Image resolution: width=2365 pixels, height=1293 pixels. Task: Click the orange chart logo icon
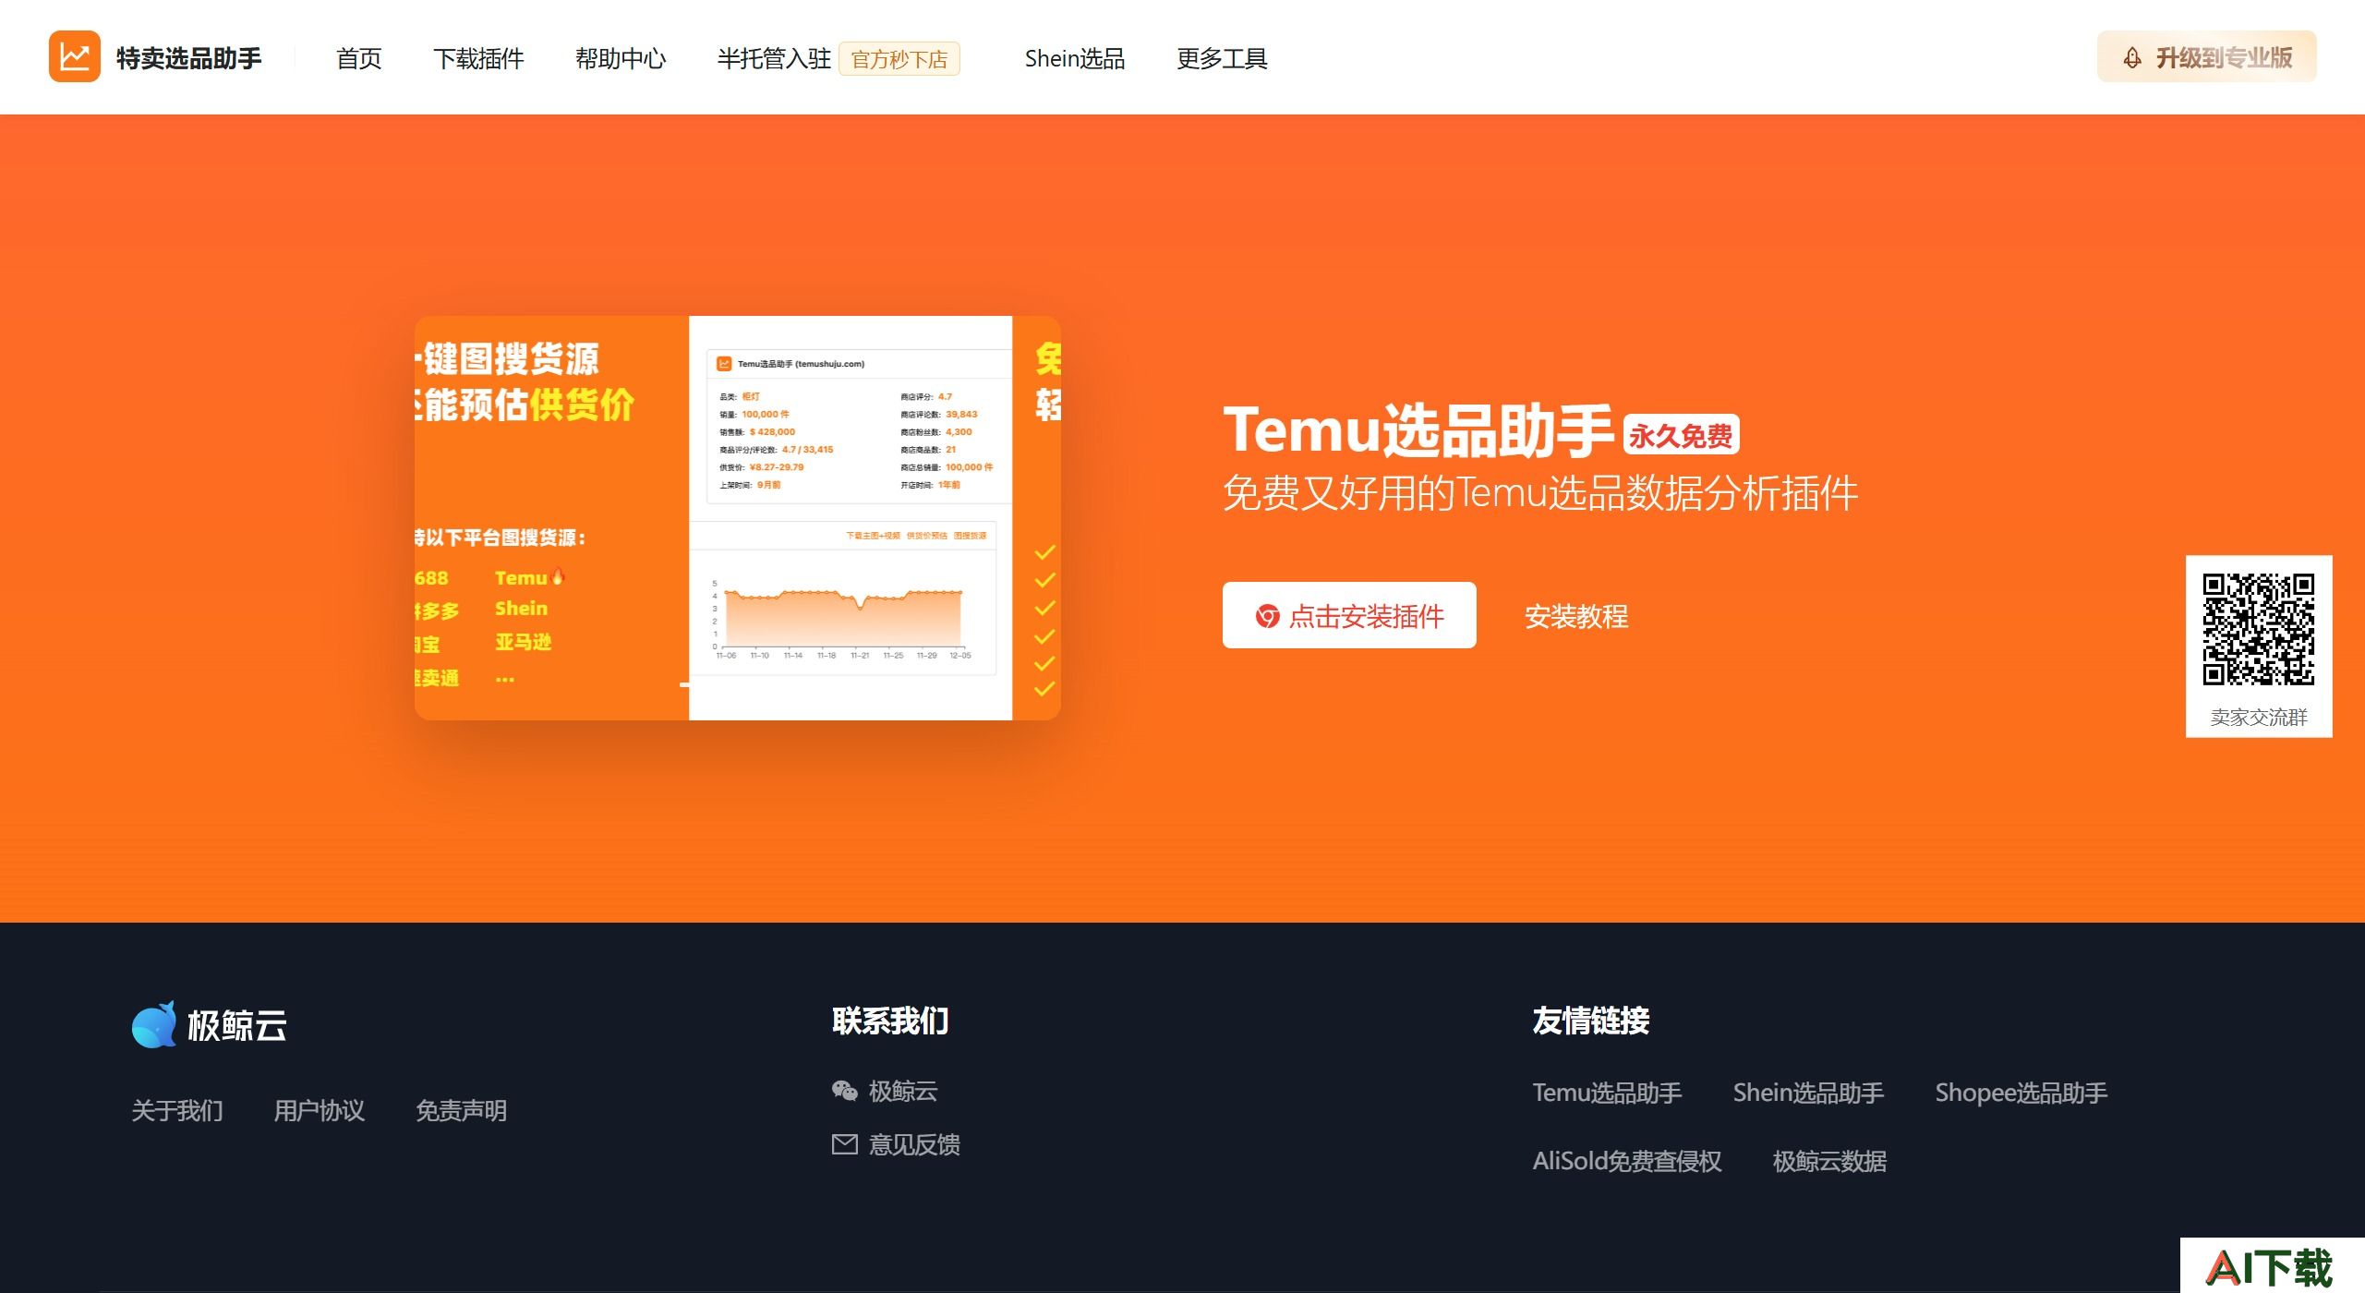tap(74, 56)
